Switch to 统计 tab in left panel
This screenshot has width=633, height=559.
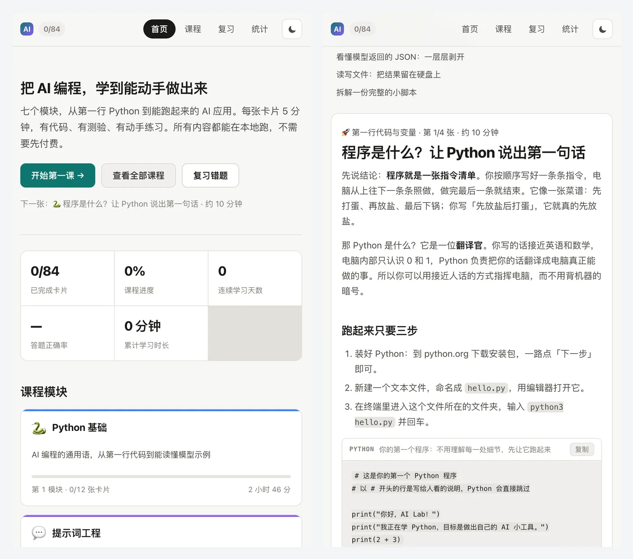260,29
